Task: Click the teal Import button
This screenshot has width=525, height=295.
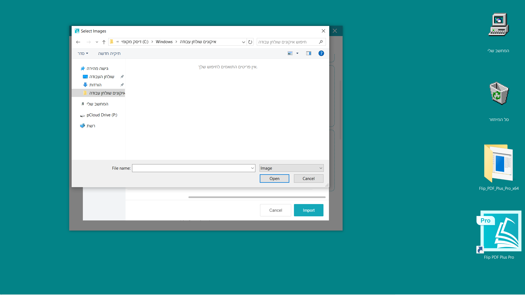Action: point(308,210)
